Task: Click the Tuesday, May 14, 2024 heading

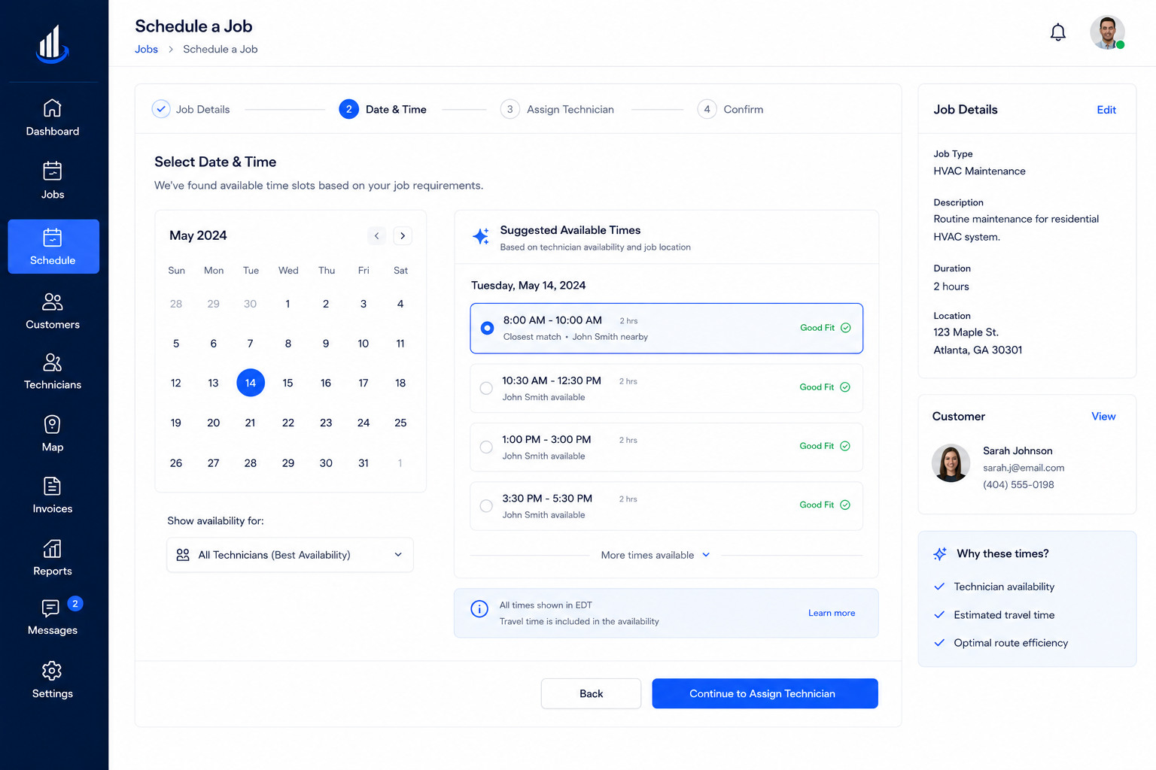Action: coord(528,286)
